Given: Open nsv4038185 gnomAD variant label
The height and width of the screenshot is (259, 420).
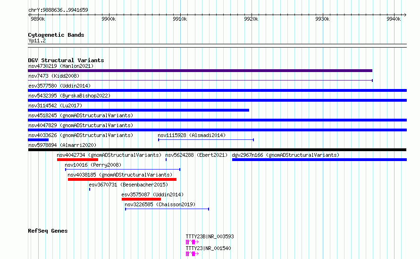Looking at the screenshot, I should [x=120, y=175].
